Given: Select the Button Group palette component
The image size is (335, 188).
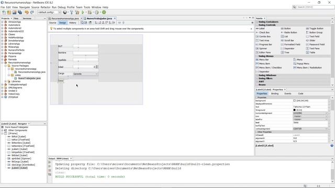Looking at the screenshot, I should [x=314, y=32].
